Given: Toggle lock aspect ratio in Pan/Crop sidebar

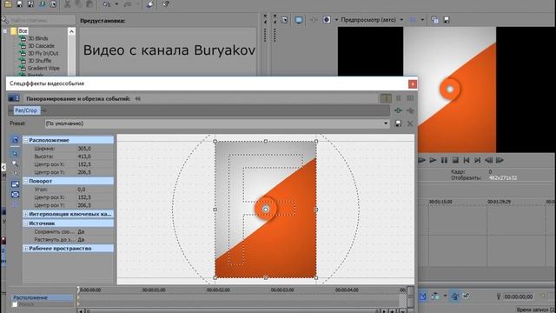Looking at the screenshot, I should pos(15,184).
